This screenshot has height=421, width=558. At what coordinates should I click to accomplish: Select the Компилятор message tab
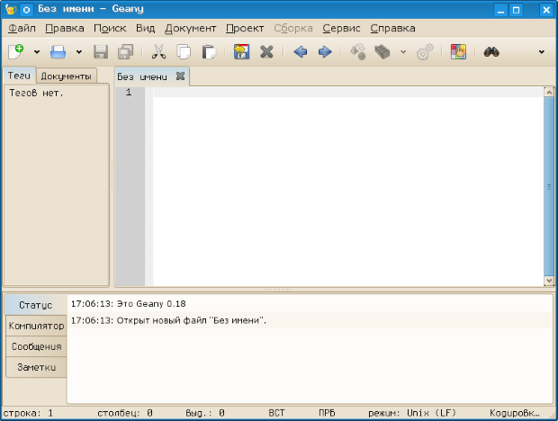[x=36, y=326]
